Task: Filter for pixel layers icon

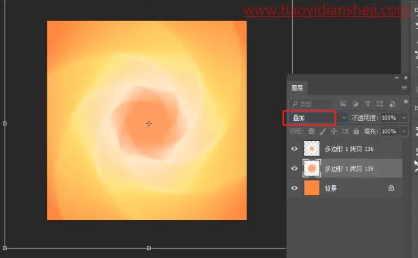Action: (343, 104)
